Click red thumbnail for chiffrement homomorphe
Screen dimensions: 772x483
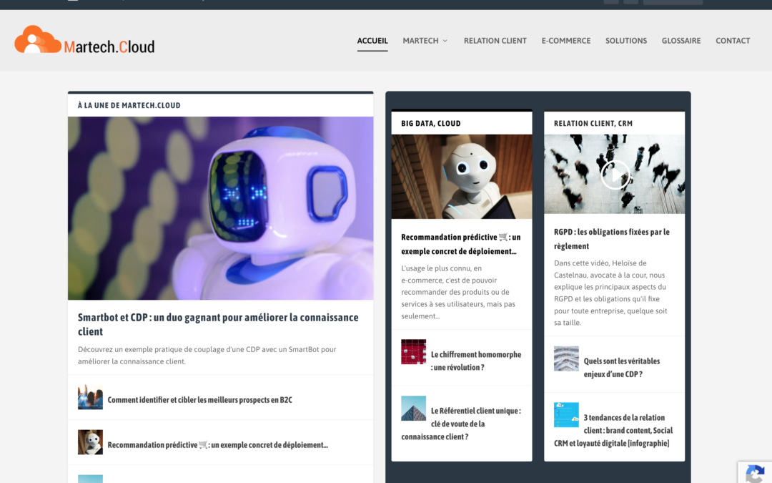click(x=413, y=351)
